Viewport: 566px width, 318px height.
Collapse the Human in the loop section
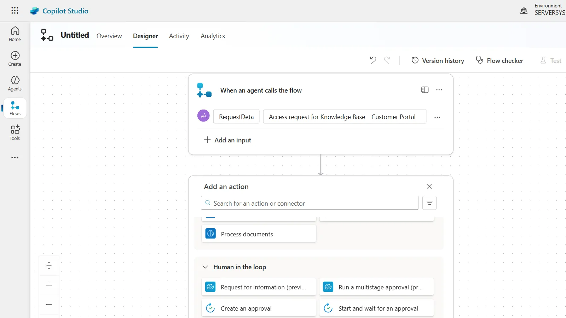205,267
